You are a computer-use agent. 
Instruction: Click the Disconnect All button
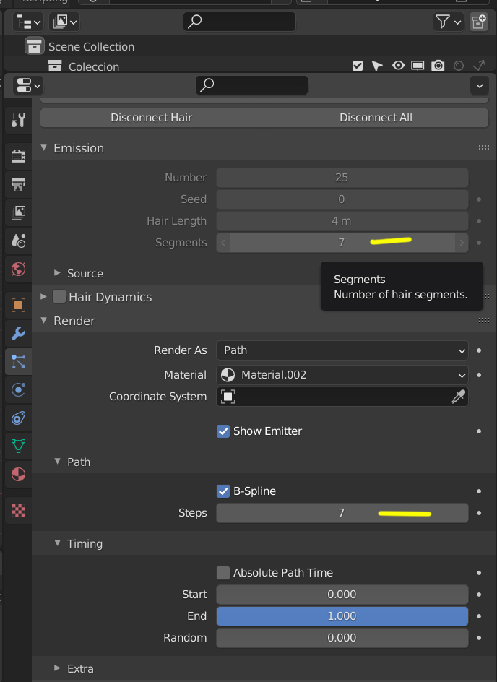(x=376, y=118)
